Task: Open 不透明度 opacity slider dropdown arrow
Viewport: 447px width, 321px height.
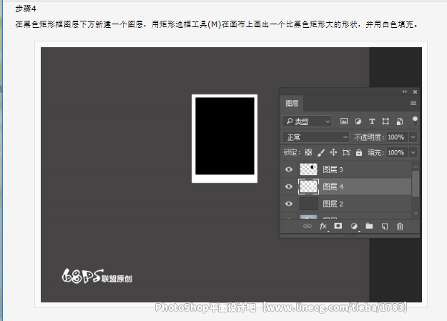Action: click(413, 137)
